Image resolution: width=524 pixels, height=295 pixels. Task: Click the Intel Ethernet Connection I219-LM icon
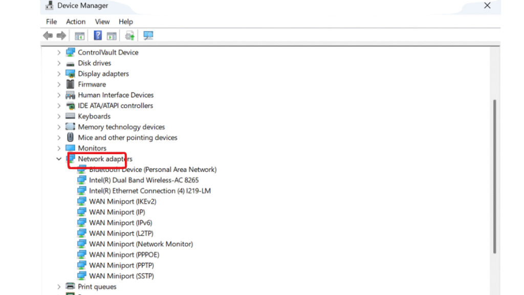[81, 191]
